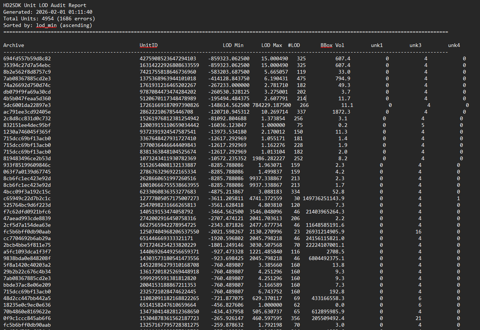Click the '#LOD' column header
The image size is (480, 330).
coord(294,46)
